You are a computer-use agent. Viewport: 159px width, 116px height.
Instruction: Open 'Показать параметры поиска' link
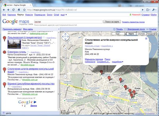(133, 22)
